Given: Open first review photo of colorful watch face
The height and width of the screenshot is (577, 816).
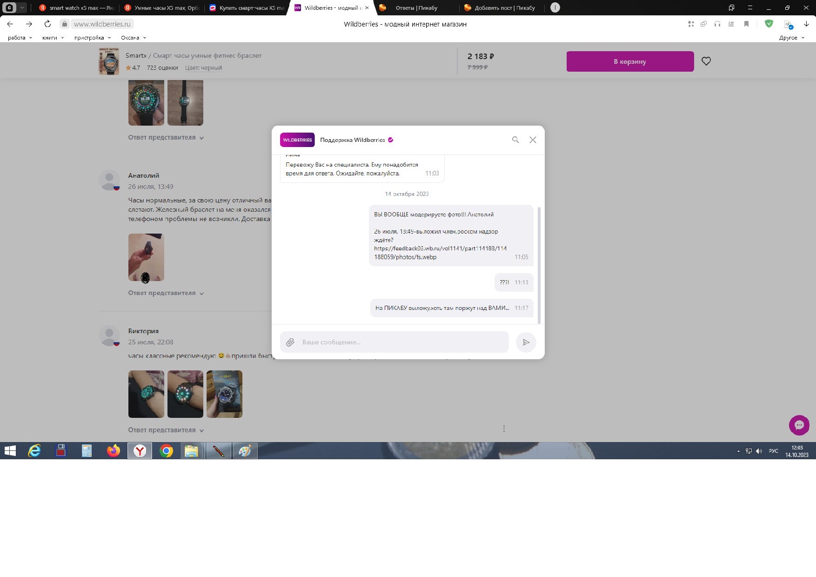Looking at the screenshot, I should (146, 102).
